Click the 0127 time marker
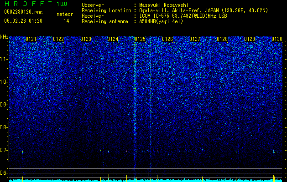The height and width of the screenshot is (182, 287). point(195,39)
